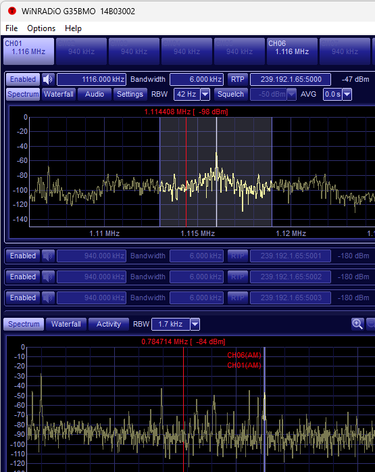
Task: Click the CH06(AM) marker label in wideband spectrum
Action: [244, 356]
